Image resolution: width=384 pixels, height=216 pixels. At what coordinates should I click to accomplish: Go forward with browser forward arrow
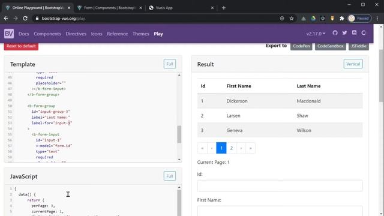[16, 19]
